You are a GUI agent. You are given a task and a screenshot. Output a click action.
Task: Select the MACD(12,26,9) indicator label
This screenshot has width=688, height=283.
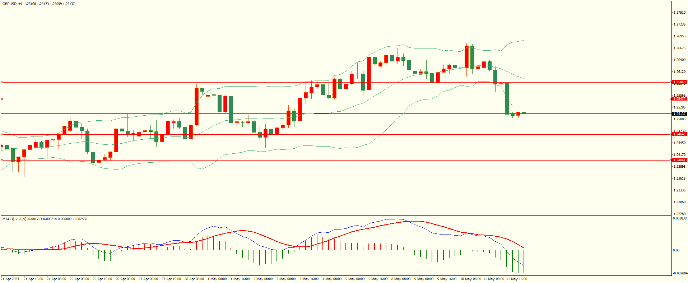point(14,219)
